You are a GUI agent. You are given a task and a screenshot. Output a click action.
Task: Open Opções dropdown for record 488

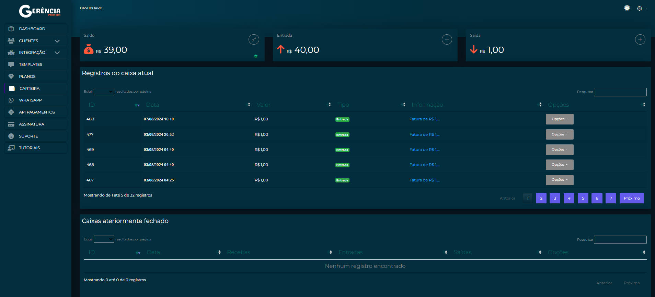coord(559,119)
